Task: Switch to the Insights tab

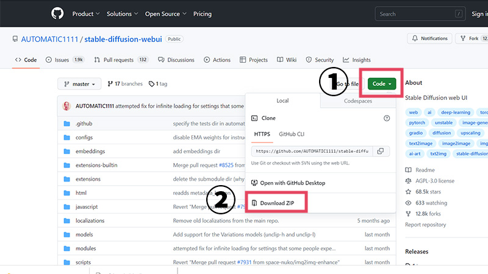Action: point(357,60)
